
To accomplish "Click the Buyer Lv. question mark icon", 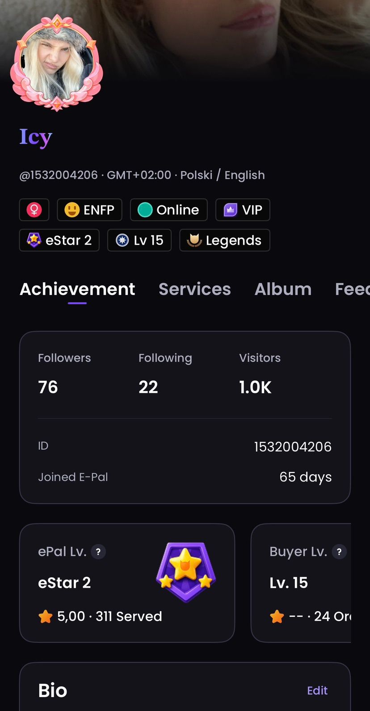I will click(339, 552).
